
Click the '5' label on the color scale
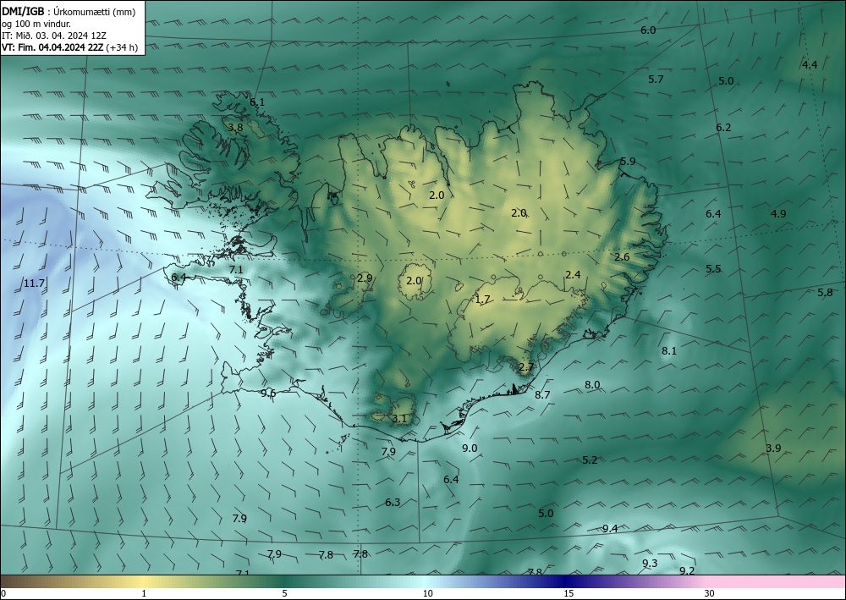coord(284,593)
